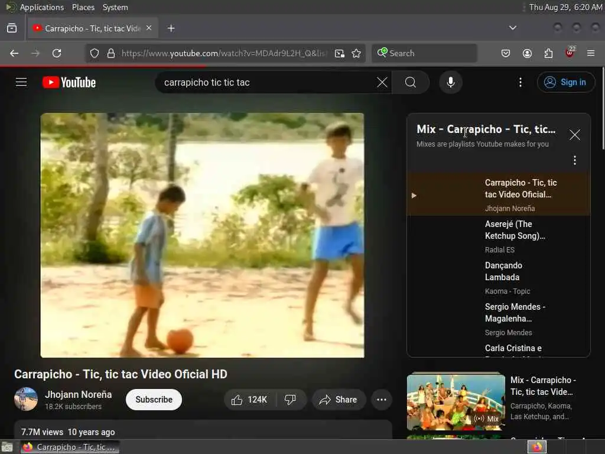Open the Mix playlist options menu
605x454 pixels.
[x=574, y=160]
